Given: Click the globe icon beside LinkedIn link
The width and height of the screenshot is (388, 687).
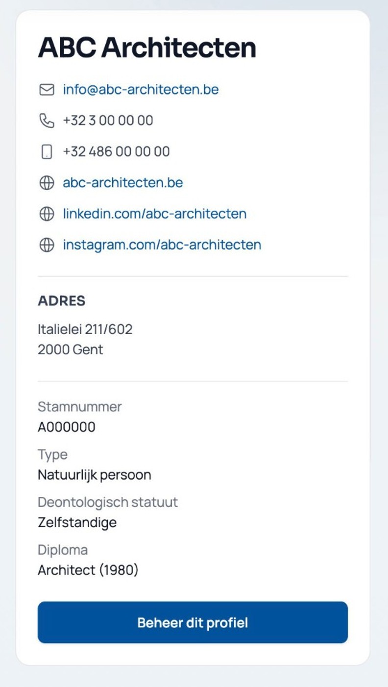Looking at the screenshot, I should coord(47,214).
